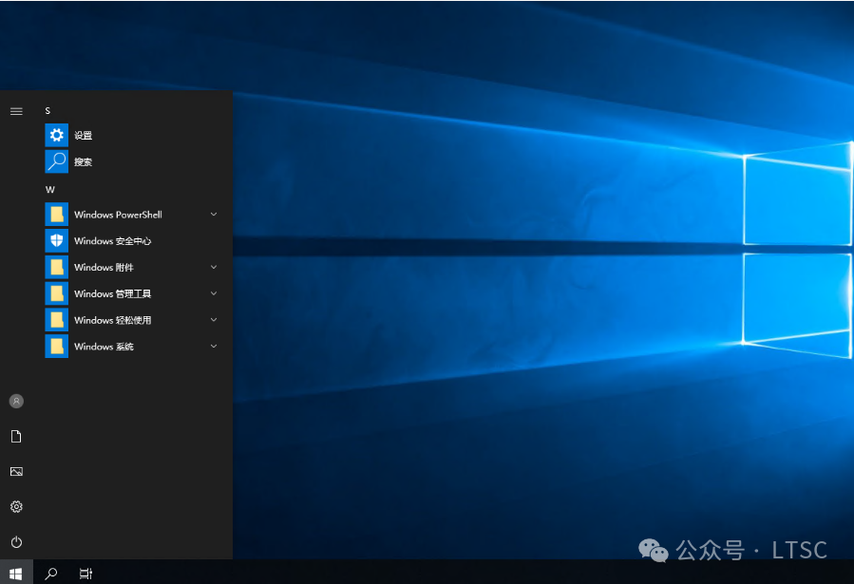
Task: Expand the Windows 轻松使用 chevron
Action: click(214, 320)
